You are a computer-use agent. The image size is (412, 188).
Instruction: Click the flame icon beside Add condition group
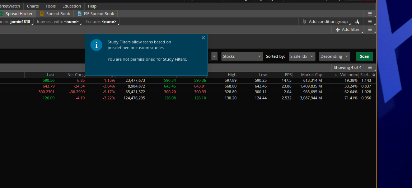point(357,22)
